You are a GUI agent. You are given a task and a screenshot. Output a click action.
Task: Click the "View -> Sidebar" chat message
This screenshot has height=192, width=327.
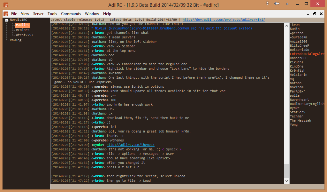[x=121, y=46]
